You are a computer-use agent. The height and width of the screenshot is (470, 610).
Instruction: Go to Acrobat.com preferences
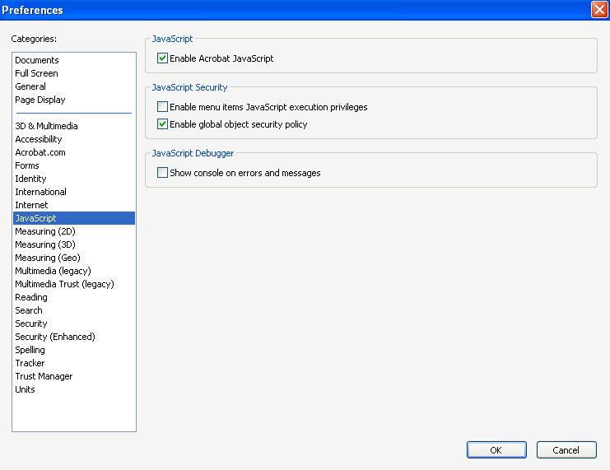40,152
